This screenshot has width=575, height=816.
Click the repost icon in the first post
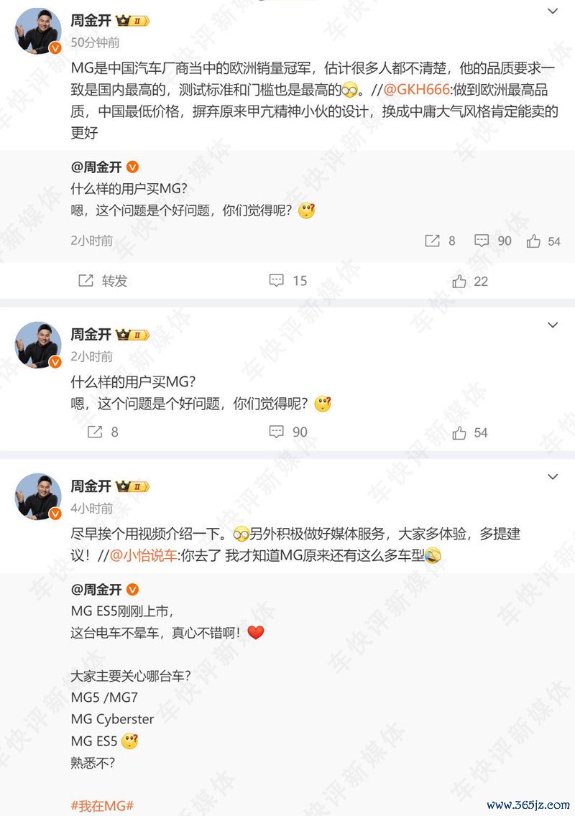[x=86, y=281]
